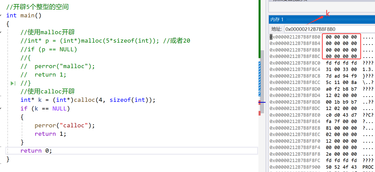Click the comment //使用malloc开辟
375x172 pixels.
(48, 32)
